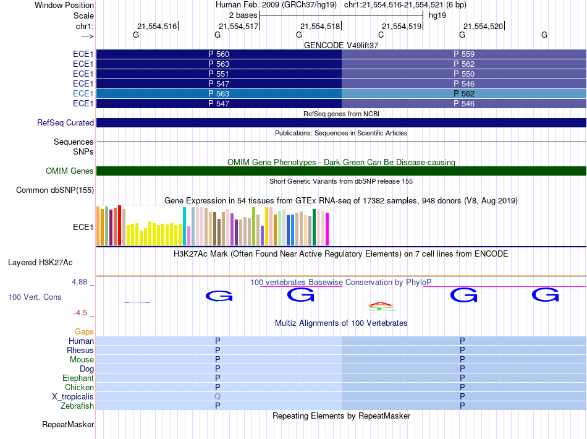Click Multiz Alignments of 100 Vertebrates title
This screenshot has width=587, height=439.
341,323
